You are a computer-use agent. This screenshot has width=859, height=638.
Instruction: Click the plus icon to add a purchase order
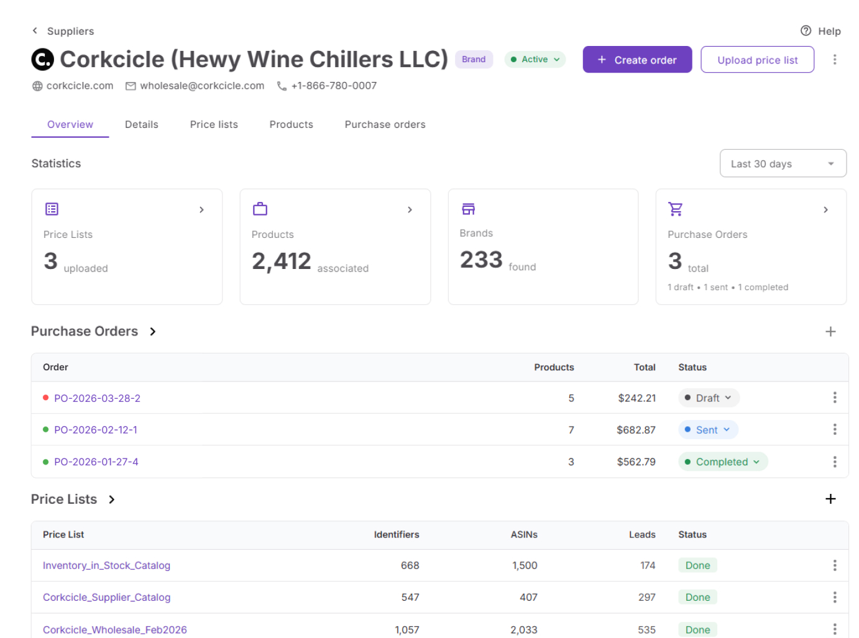coord(830,332)
